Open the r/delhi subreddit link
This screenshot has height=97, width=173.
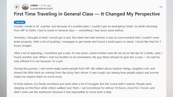click(x=34, y=5)
